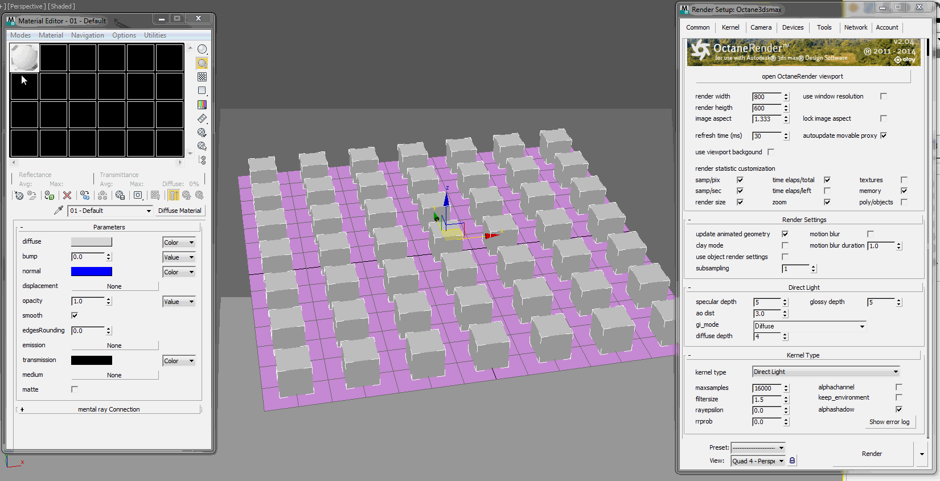Select first material sample sphere slot
This screenshot has width=940, height=481.
24,57
